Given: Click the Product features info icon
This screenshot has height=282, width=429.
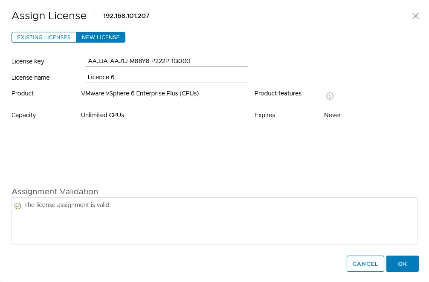Looking at the screenshot, I should 330,96.
